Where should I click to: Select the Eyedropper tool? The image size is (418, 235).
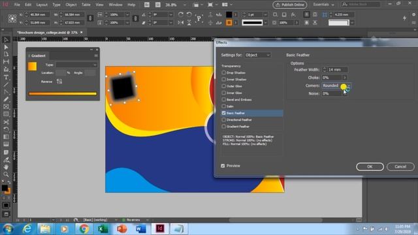tap(6, 160)
